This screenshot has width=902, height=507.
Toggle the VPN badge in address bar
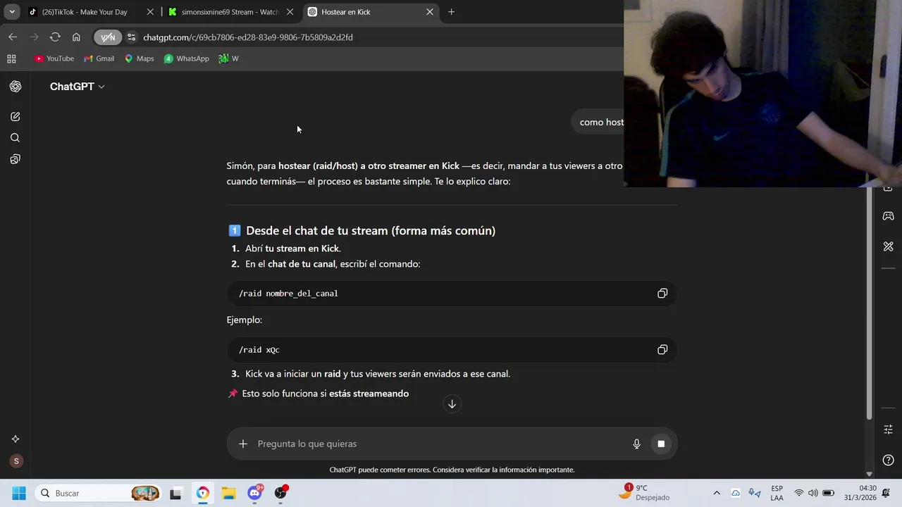click(108, 37)
